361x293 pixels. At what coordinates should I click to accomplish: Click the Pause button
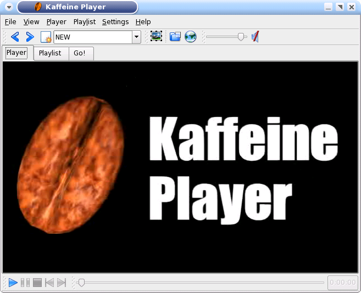pos(25,283)
